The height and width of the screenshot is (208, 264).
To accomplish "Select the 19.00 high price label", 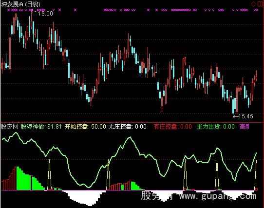I will click(x=45, y=13).
